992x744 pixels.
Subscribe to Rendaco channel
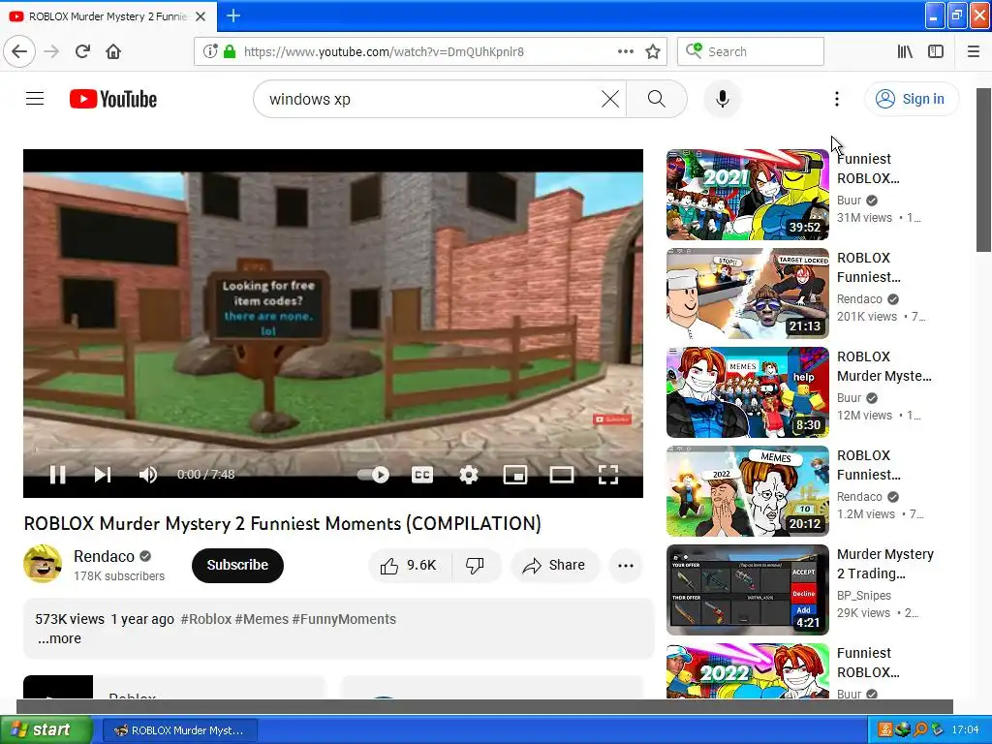[x=237, y=565]
